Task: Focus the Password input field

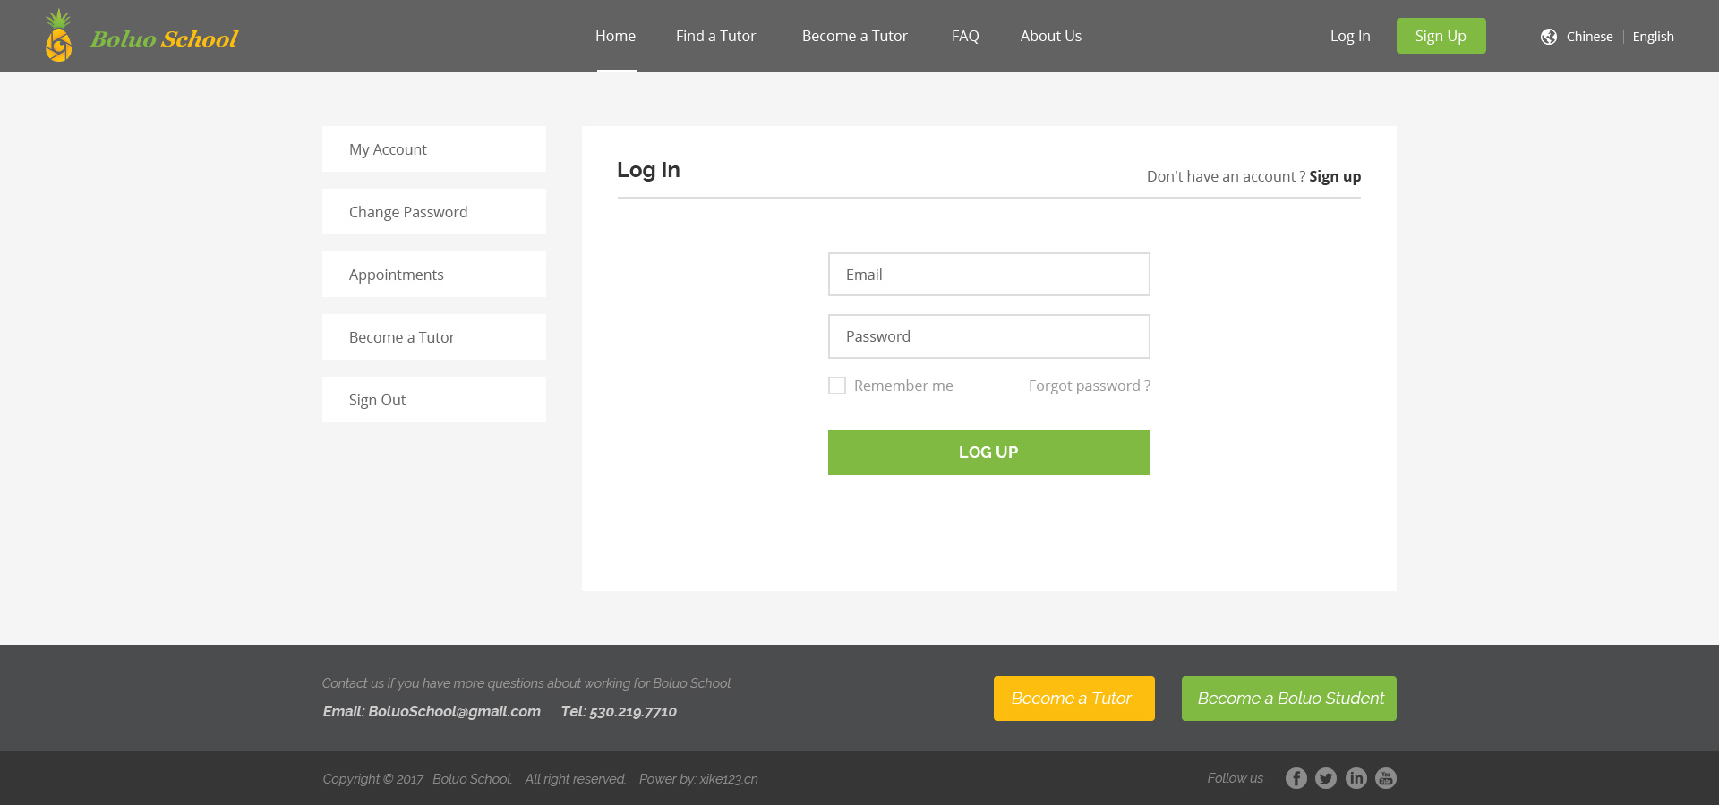Action: [988, 336]
